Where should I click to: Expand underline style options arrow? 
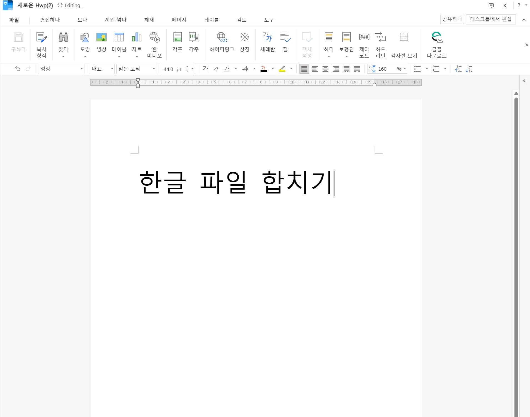click(236, 69)
